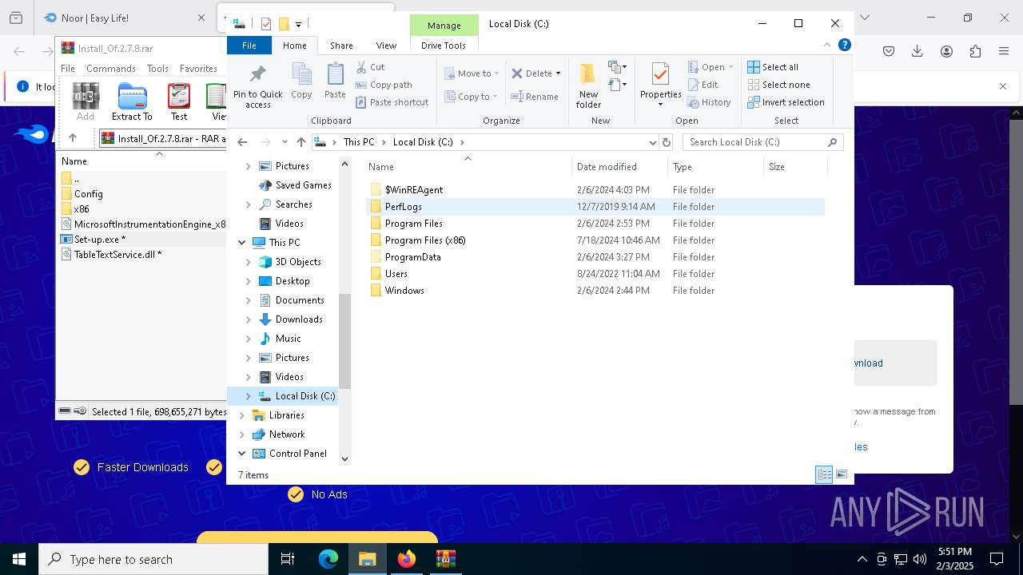Collapse the Explorer ribbon
Screen dimensions: 1023x575
(827, 46)
